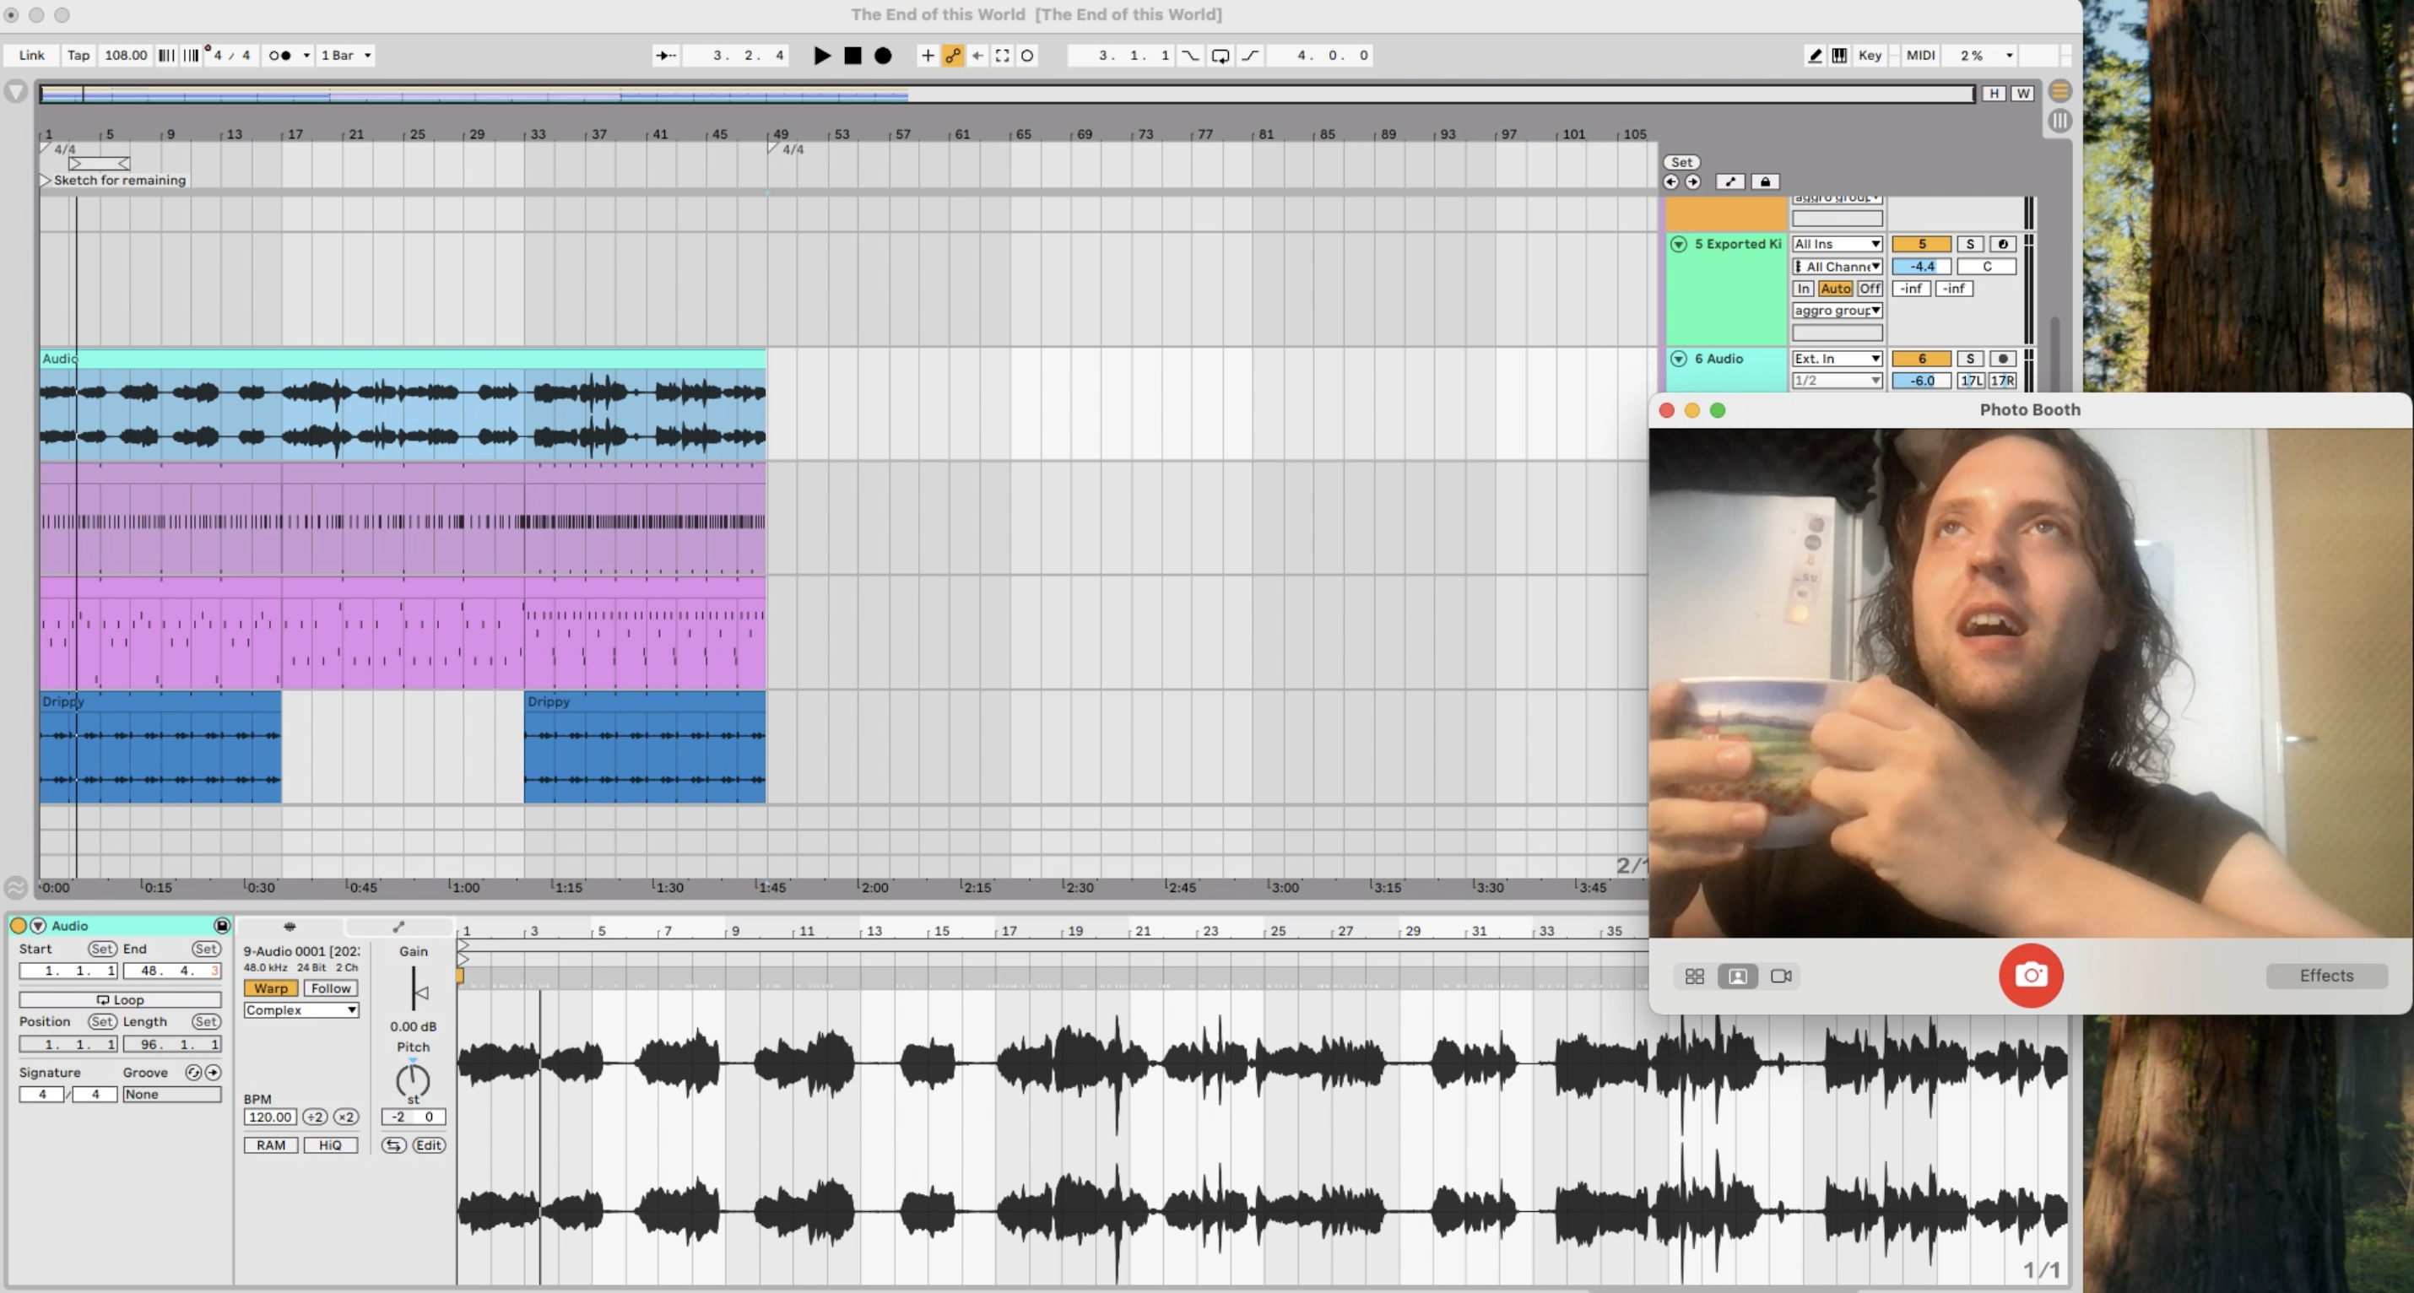This screenshot has width=2414, height=1293.
Task: Click the clip save disk icon
Action: [x=222, y=926]
